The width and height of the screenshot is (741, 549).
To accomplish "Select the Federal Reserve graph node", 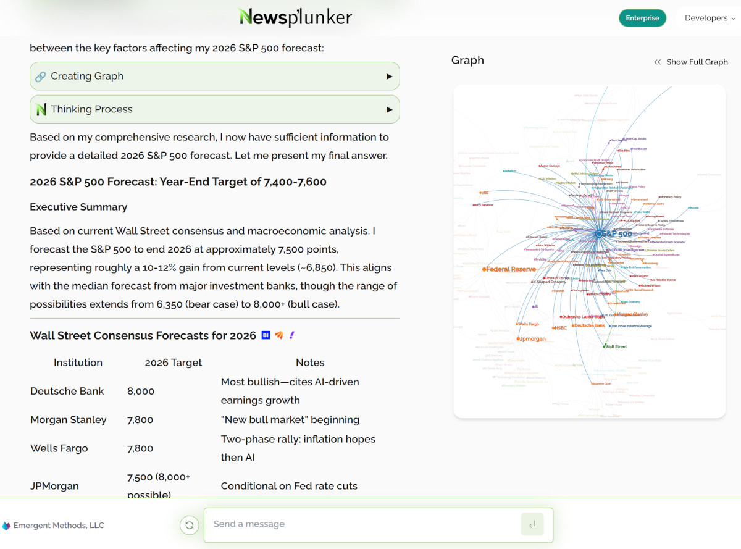I will [484, 269].
